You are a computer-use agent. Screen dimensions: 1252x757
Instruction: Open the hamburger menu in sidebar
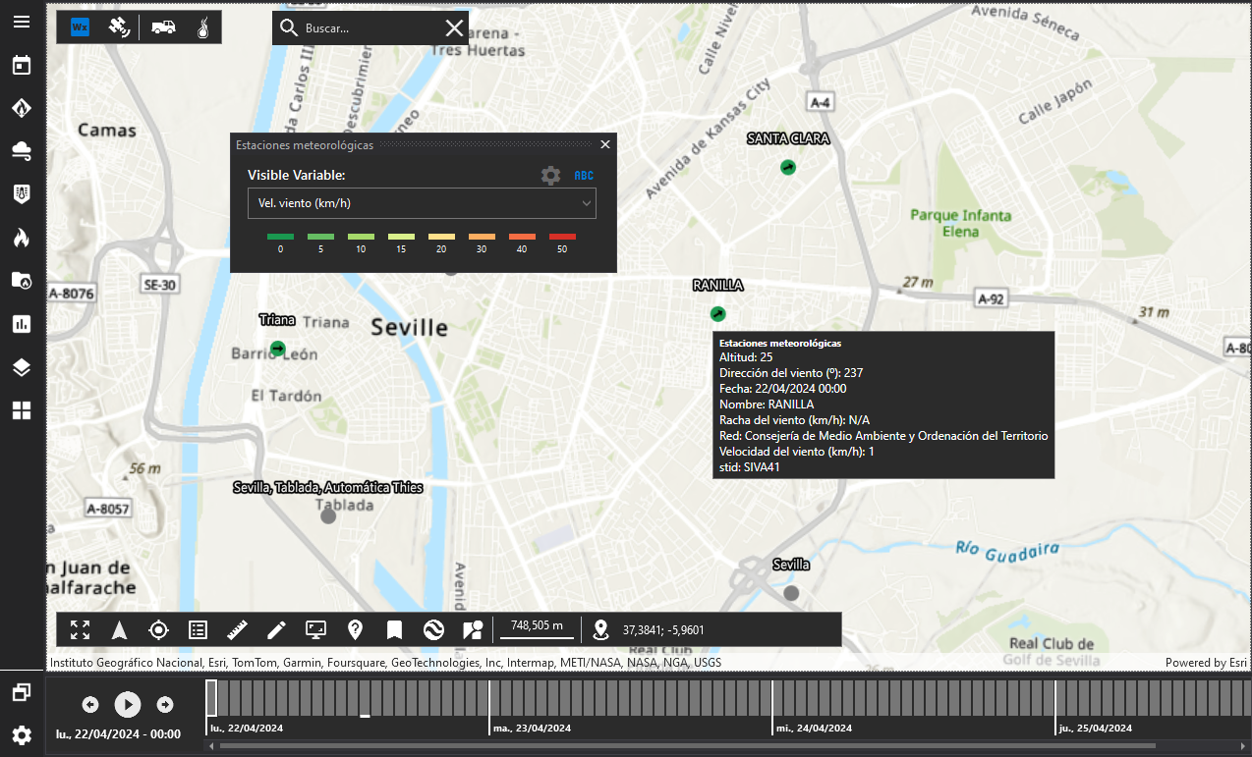tap(22, 22)
